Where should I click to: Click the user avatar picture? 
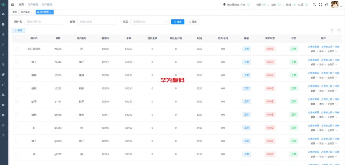335,4
